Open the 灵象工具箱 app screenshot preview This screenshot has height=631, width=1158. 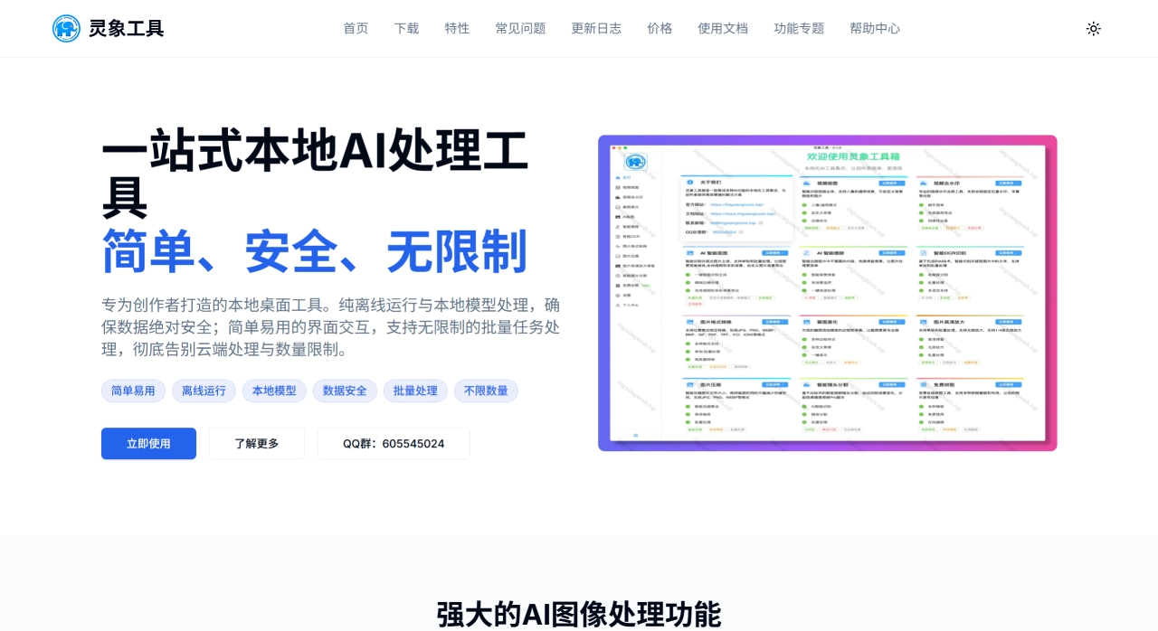click(x=828, y=293)
